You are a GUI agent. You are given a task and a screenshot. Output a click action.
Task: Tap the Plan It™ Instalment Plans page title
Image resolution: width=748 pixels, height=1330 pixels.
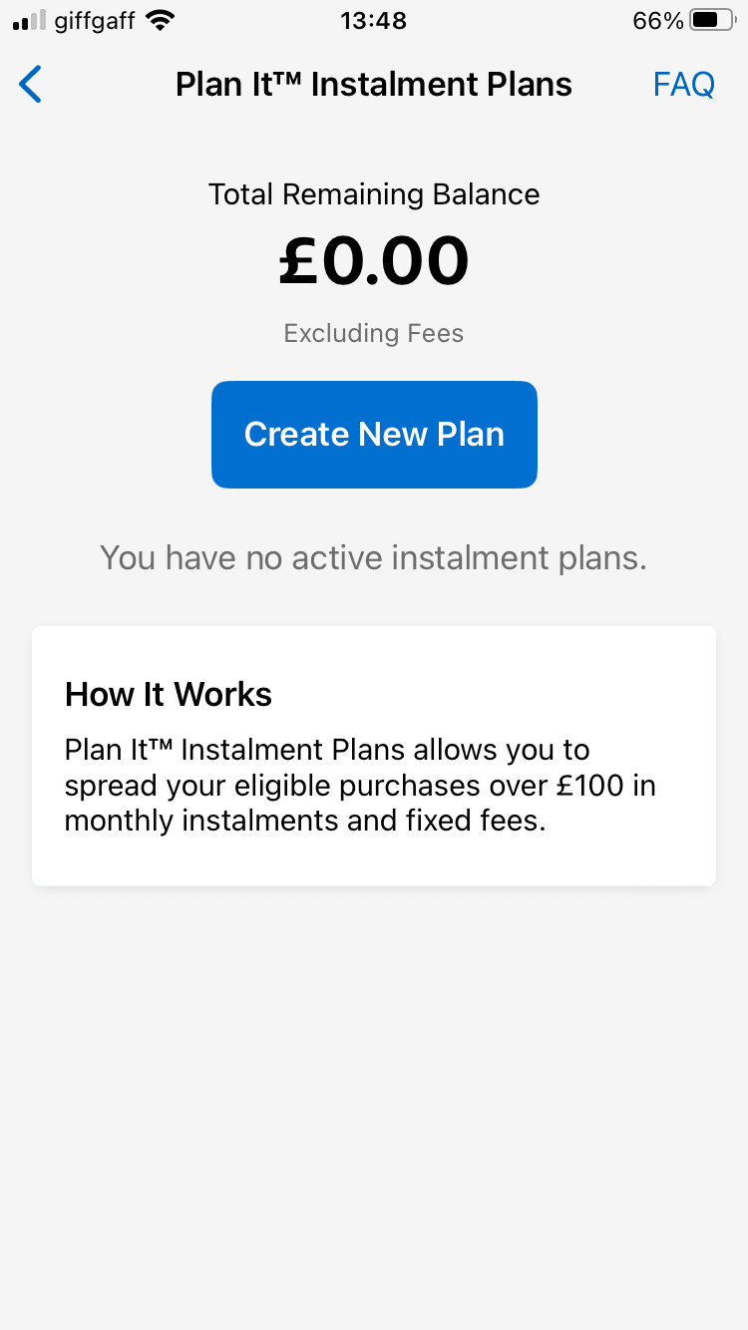tap(373, 85)
